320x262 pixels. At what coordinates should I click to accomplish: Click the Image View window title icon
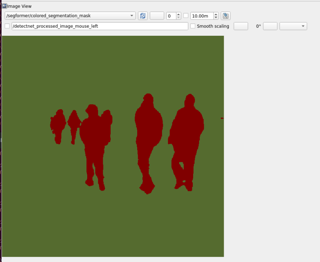click(x=4, y=6)
